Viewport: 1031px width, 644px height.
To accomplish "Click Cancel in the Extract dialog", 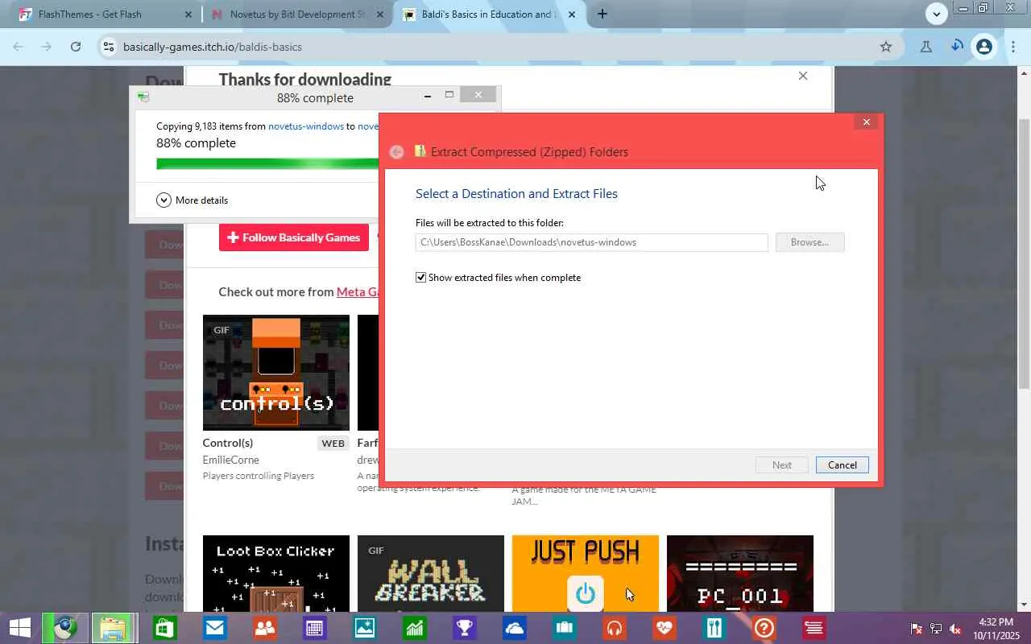I will pyautogui.click(x=843, y=465).
